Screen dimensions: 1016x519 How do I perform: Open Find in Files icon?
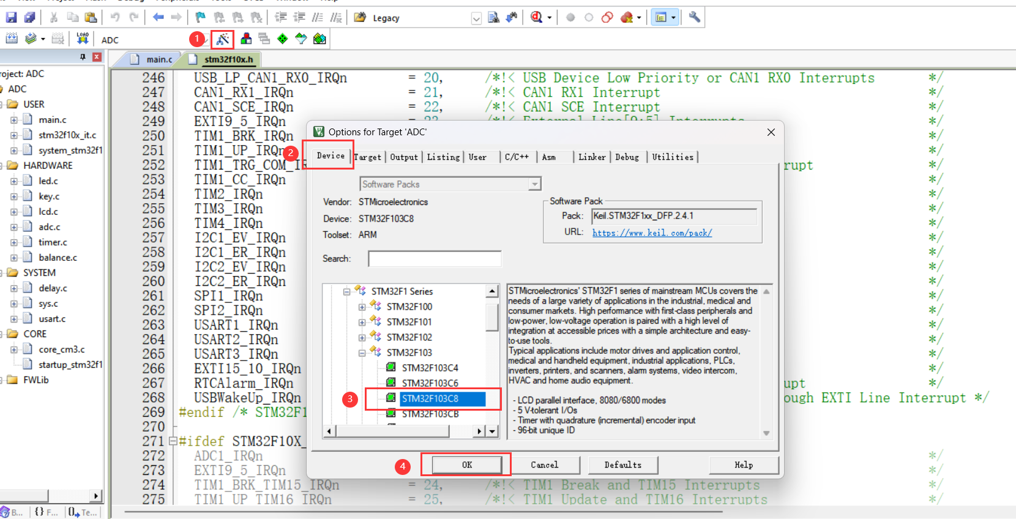(x=360, y=17)
